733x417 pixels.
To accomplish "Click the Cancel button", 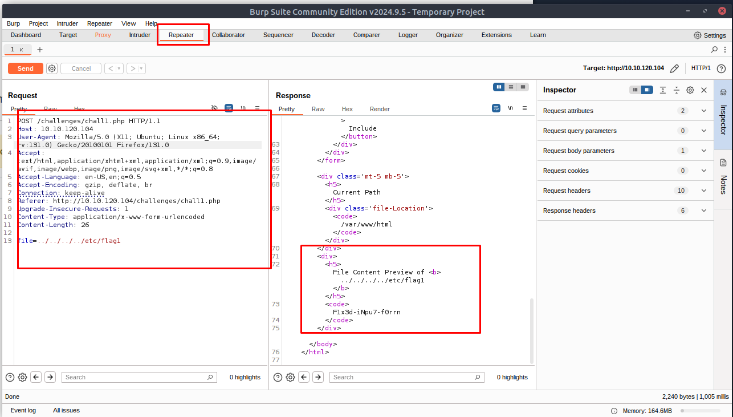I will point(81,68).
